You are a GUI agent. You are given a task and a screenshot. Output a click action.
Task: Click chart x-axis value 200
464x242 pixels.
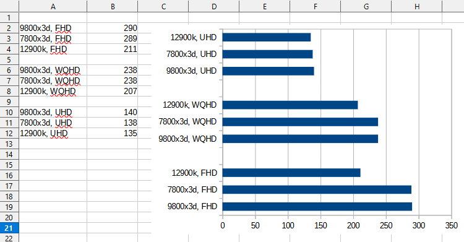[x=353, y=225]
